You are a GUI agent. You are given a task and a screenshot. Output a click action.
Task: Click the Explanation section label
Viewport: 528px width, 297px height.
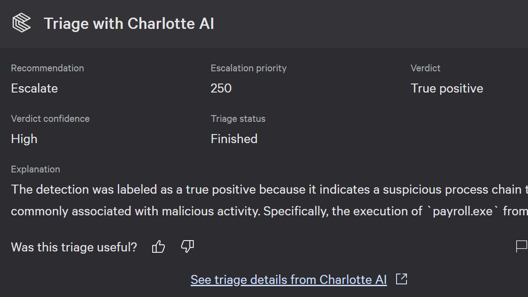point(35,170)
